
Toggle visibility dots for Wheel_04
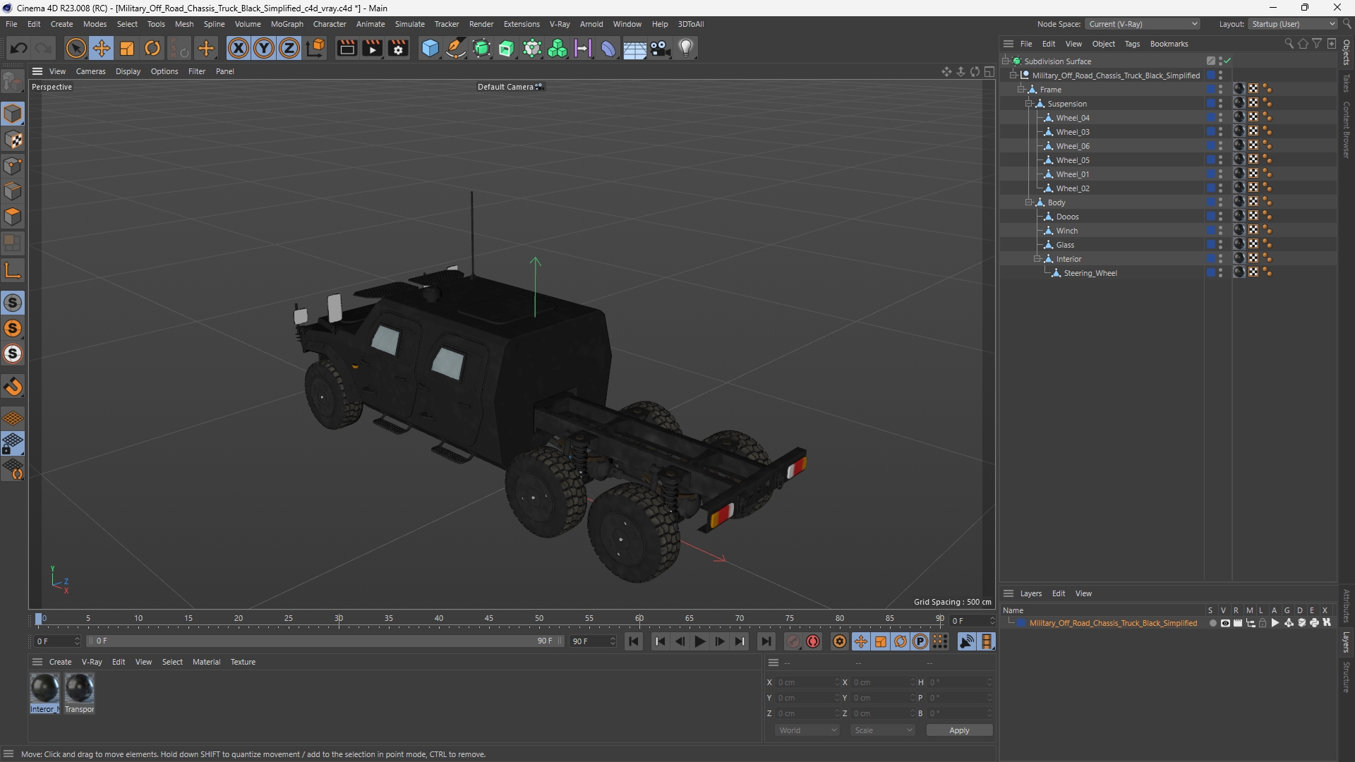(x=1220, y=118)
